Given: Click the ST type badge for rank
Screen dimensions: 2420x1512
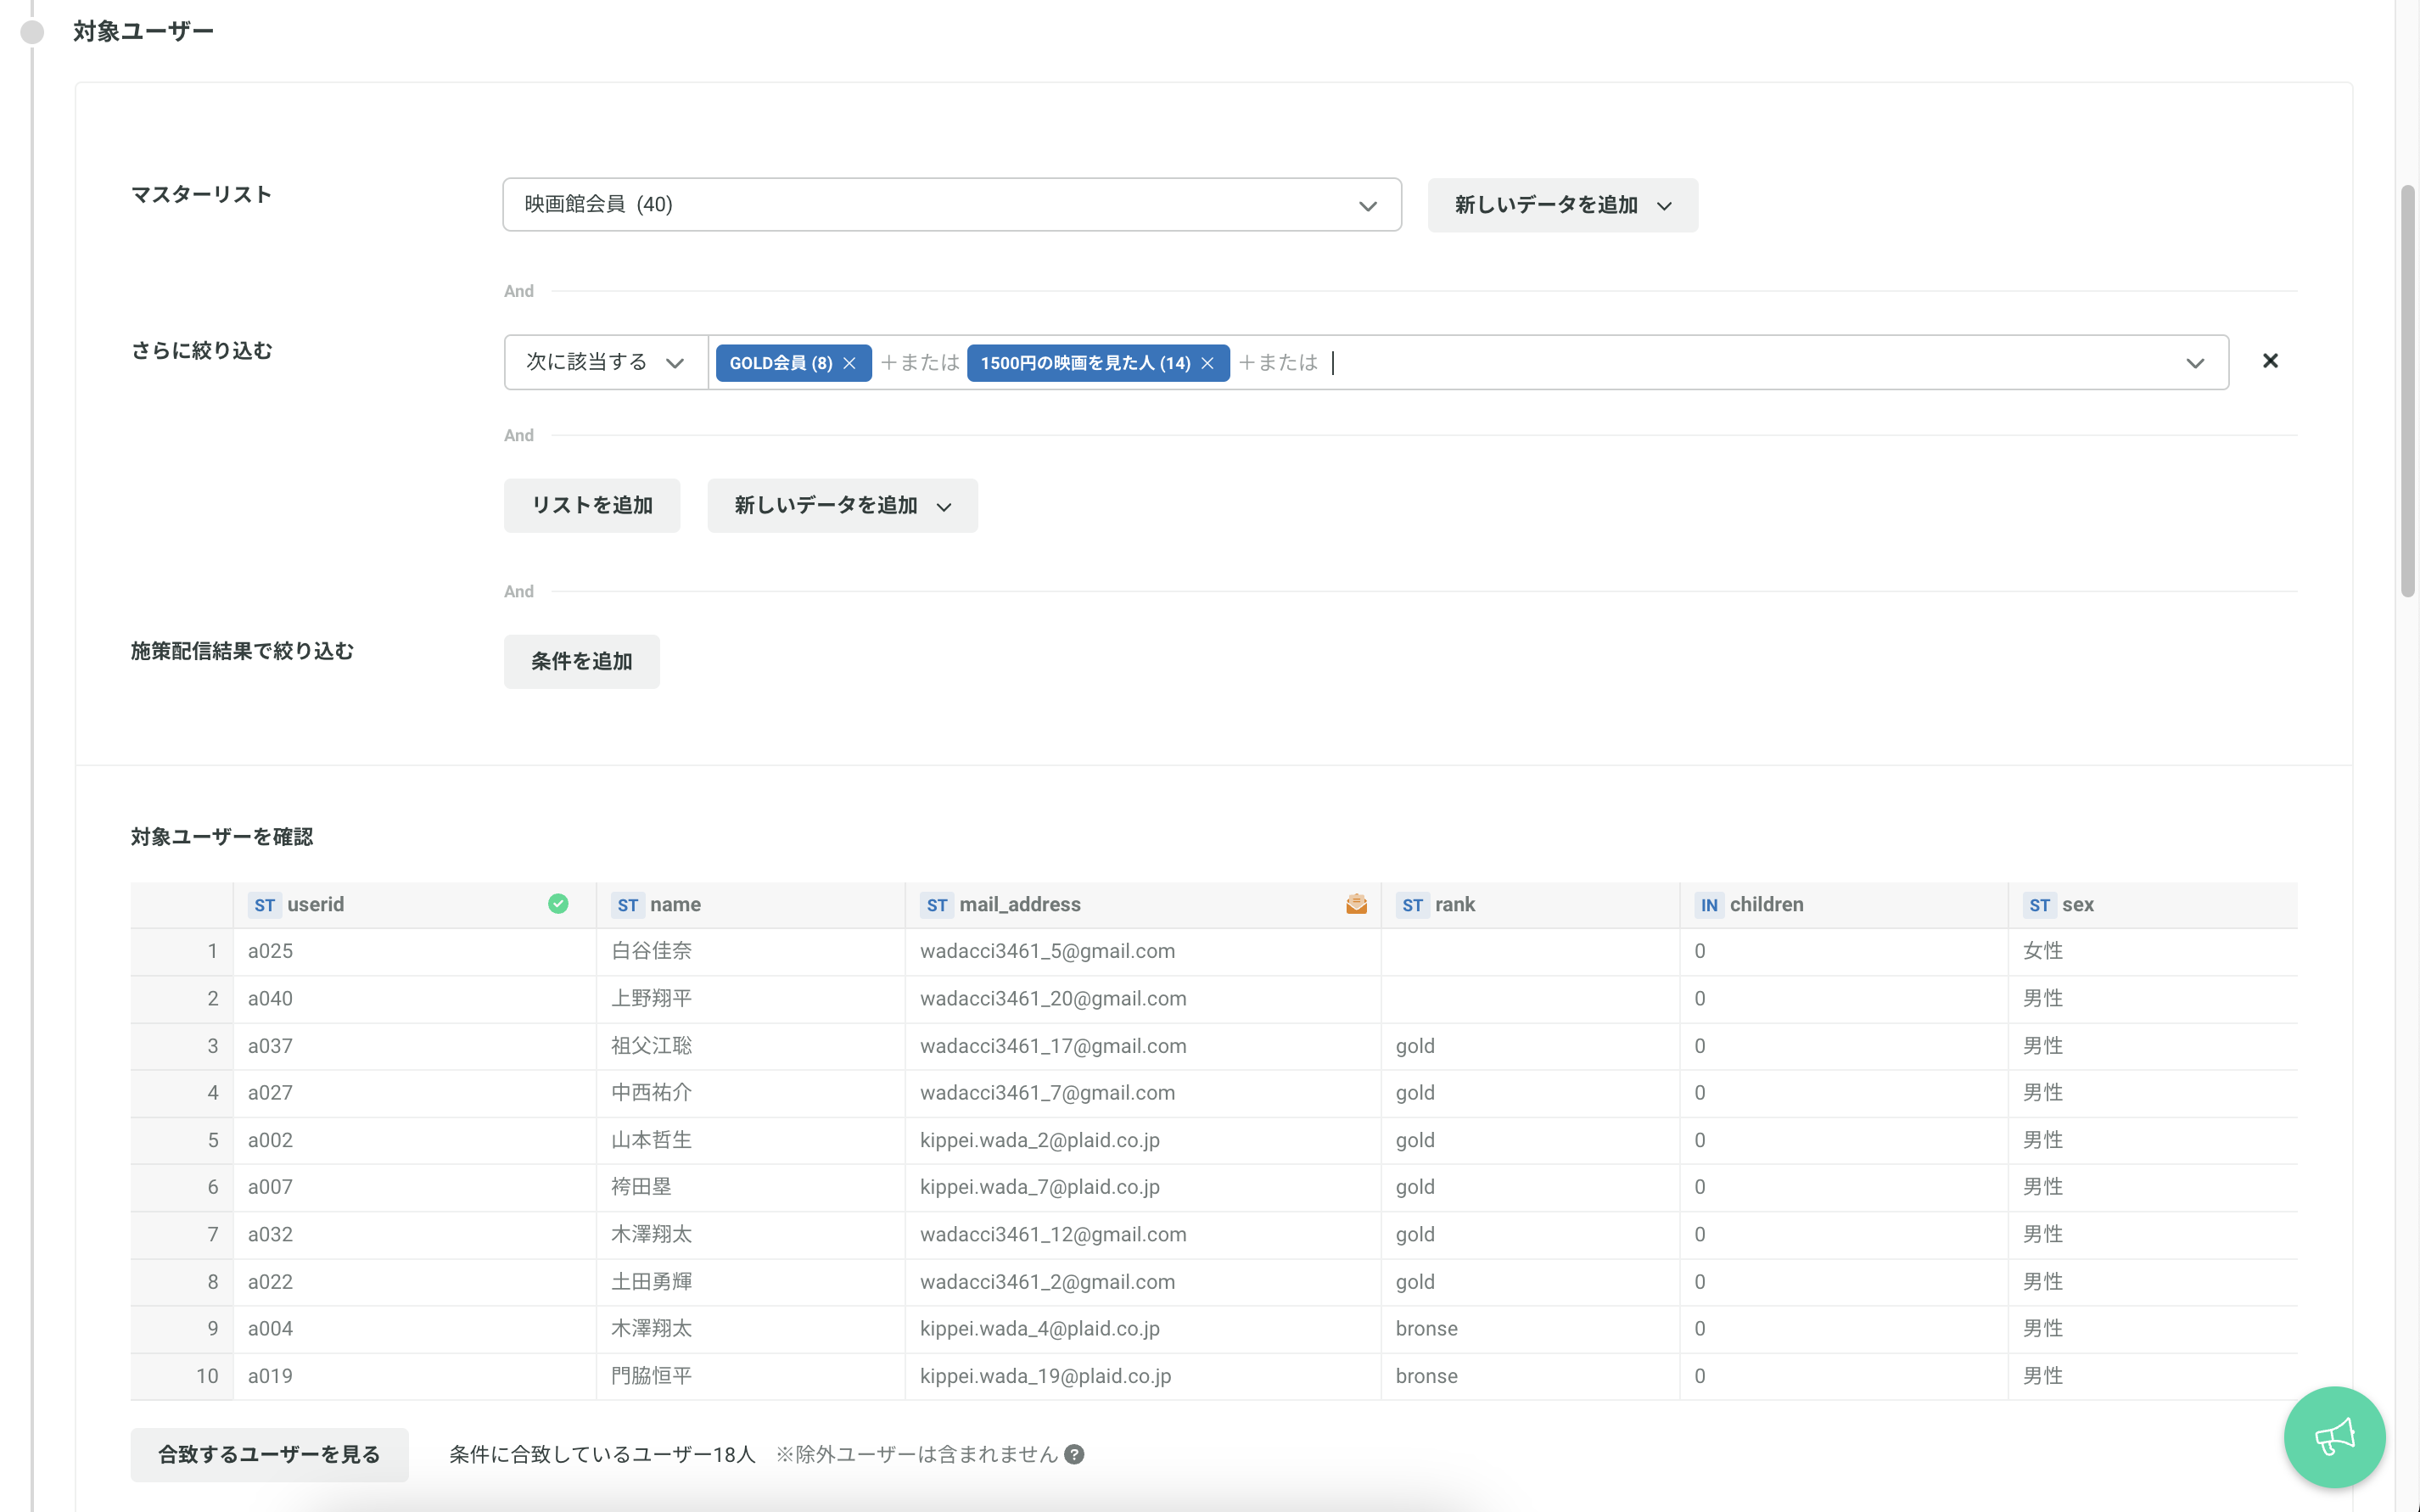Looking at the screenshot, I should (x=1412, y=905).
